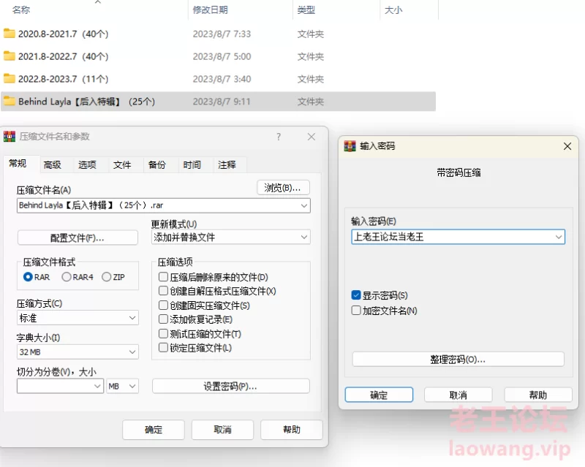The image size is (585, 467).
Task: Sort by 修改日期 column header
Action: point(211,10)
